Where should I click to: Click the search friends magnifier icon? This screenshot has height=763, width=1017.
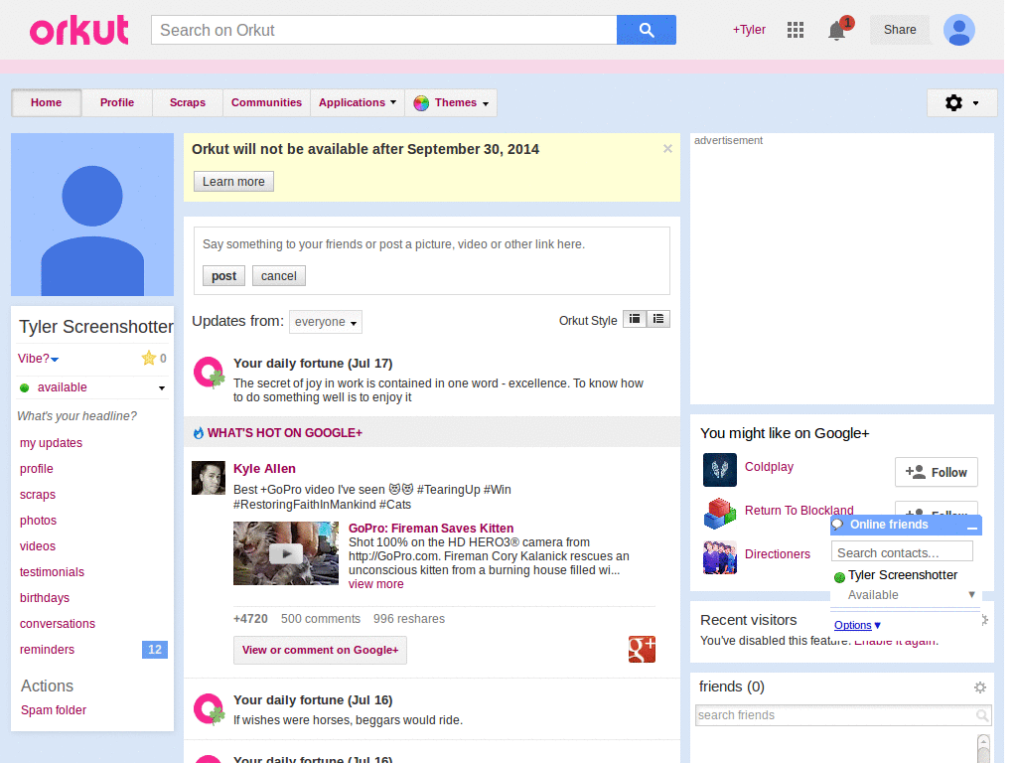[982, 715]
